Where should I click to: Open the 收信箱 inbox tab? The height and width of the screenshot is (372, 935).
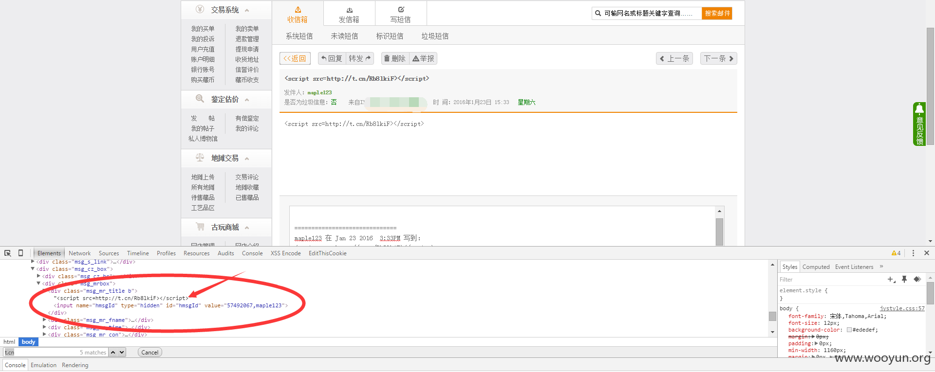(x=298, y=15)
